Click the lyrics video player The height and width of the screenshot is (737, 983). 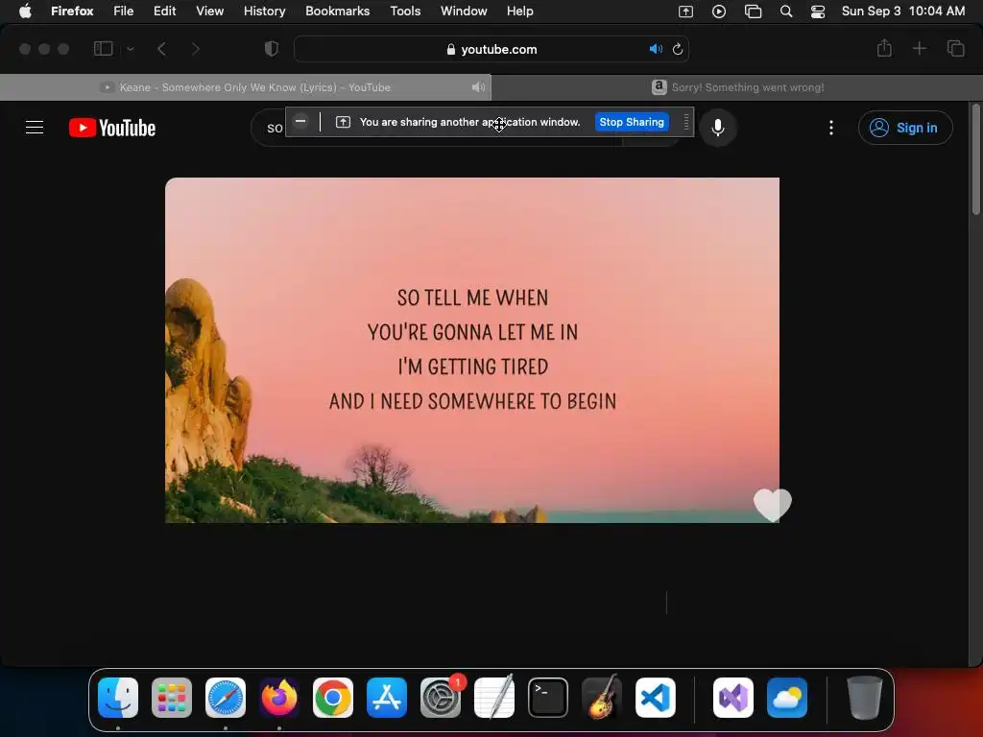point(472,349)
